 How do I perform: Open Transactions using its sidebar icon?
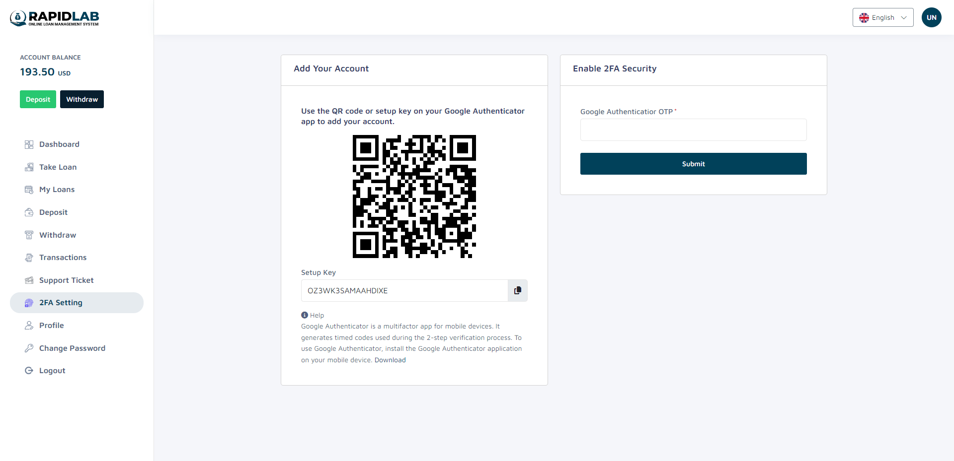pyautogui.click(x=29, y=258)
